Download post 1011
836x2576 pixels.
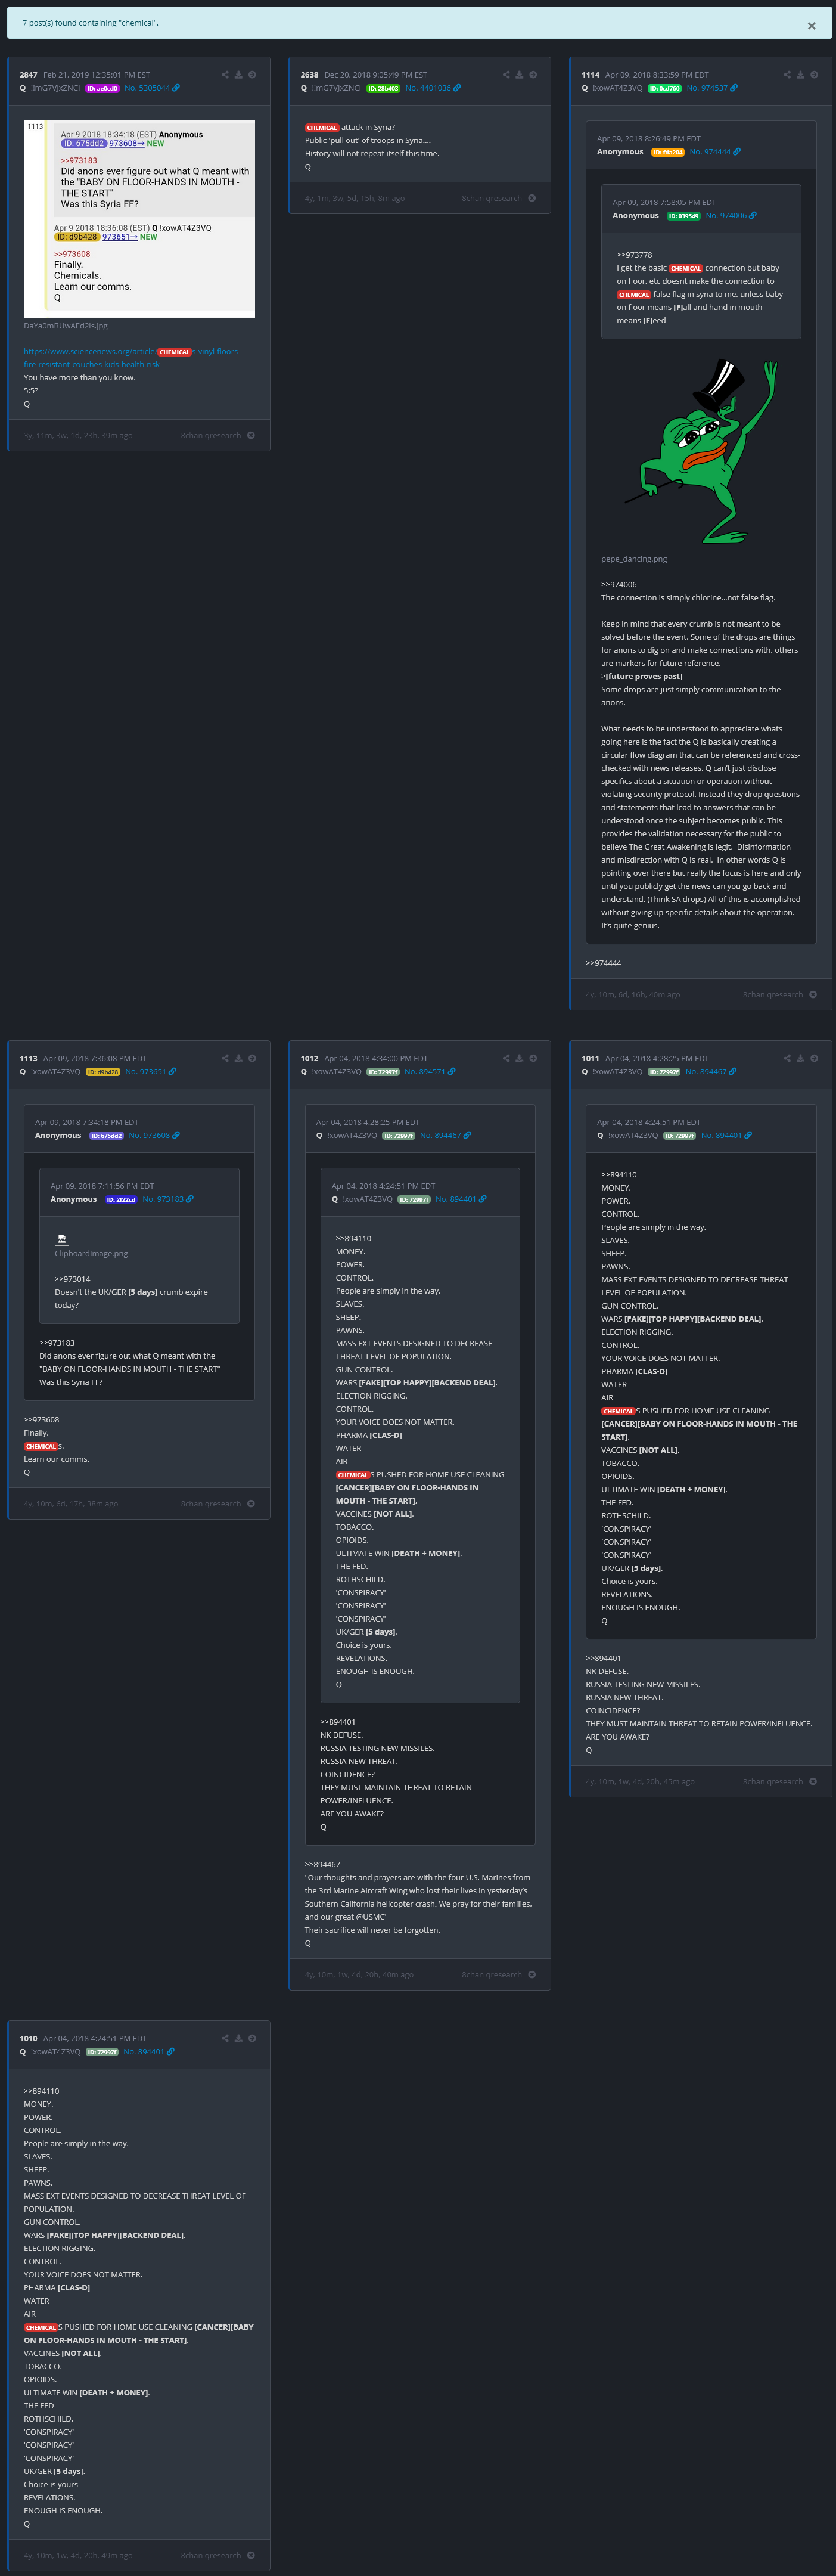click(x=800, y=1058)
